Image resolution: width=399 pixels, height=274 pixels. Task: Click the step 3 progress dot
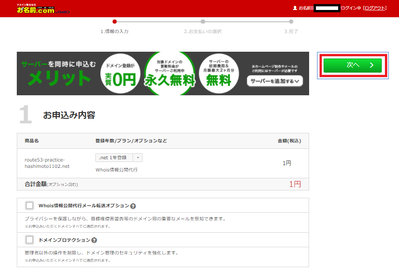pos(291,21)
